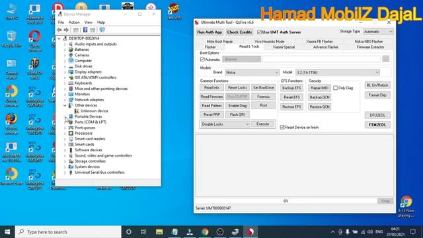Open the Vivo Heuristic Mode tab
The image size is (423, 238).
tap(269, 42)
